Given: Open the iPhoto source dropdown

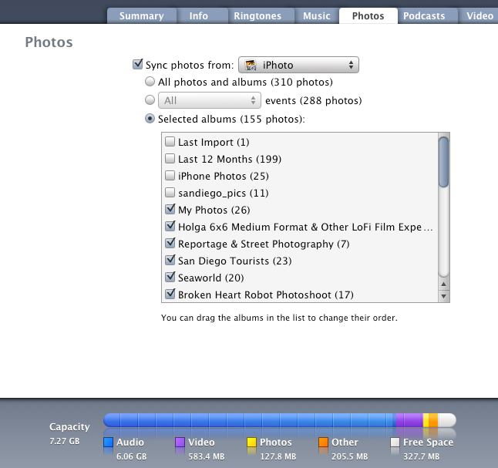Looking at the screenshot, I should click(x=298, y=65).
